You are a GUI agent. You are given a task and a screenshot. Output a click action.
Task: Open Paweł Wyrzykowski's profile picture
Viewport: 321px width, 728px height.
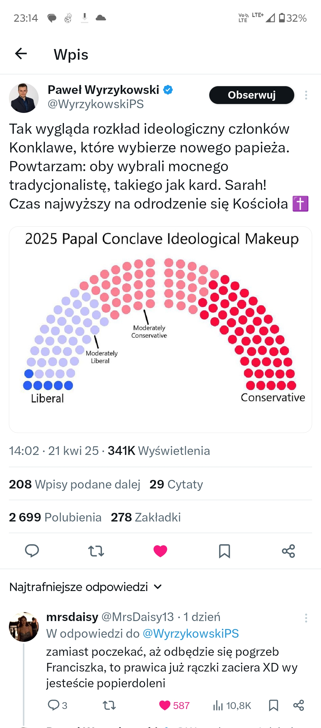click(x=24, y=98)
